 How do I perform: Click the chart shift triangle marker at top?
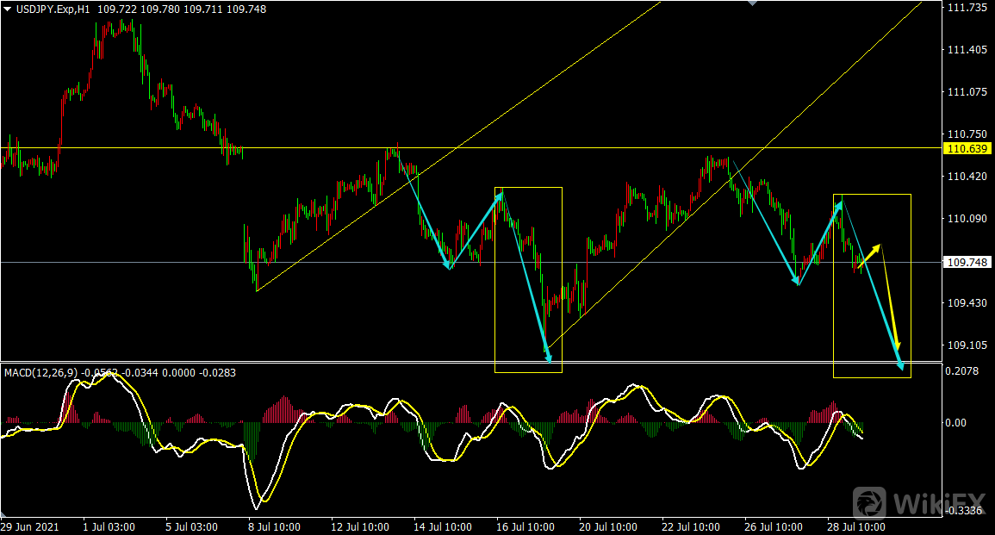tap(754, 3)
